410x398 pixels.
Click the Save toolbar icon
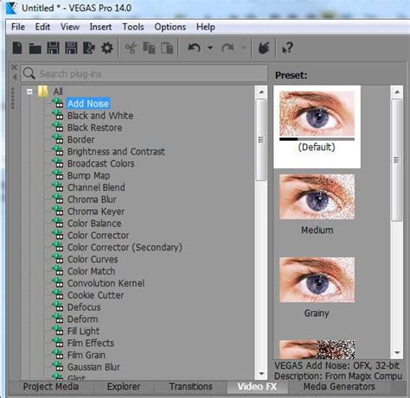coord(53,47)
